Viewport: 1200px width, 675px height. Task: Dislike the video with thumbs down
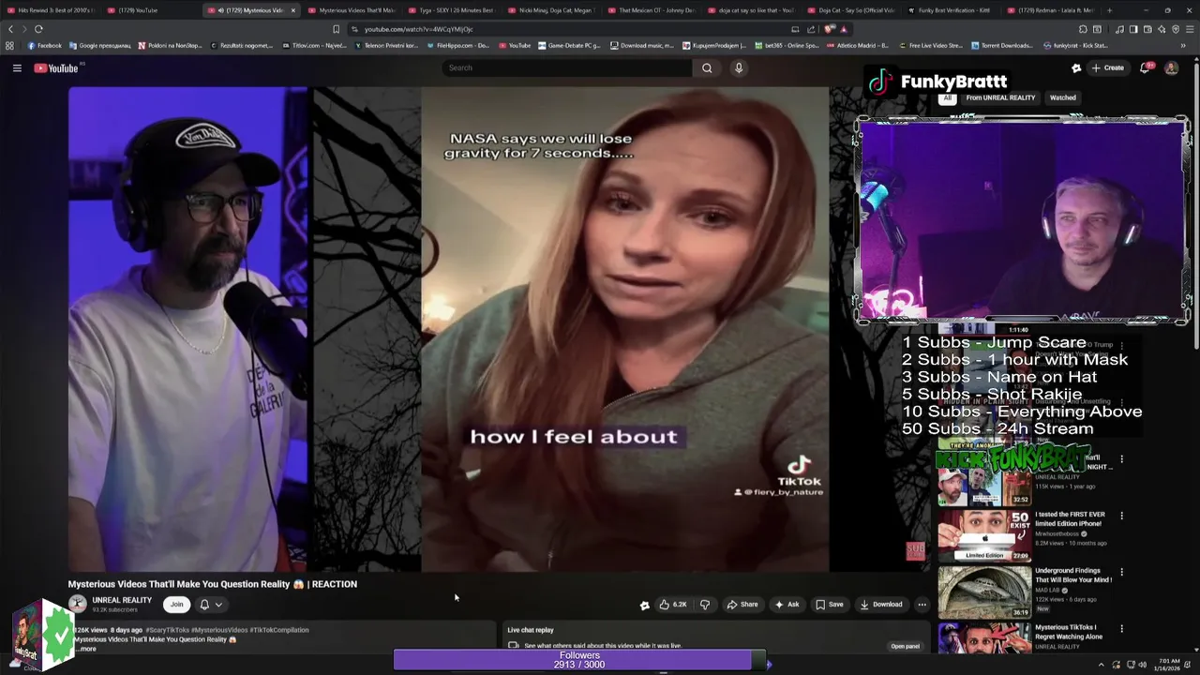(x=705, y=605)
